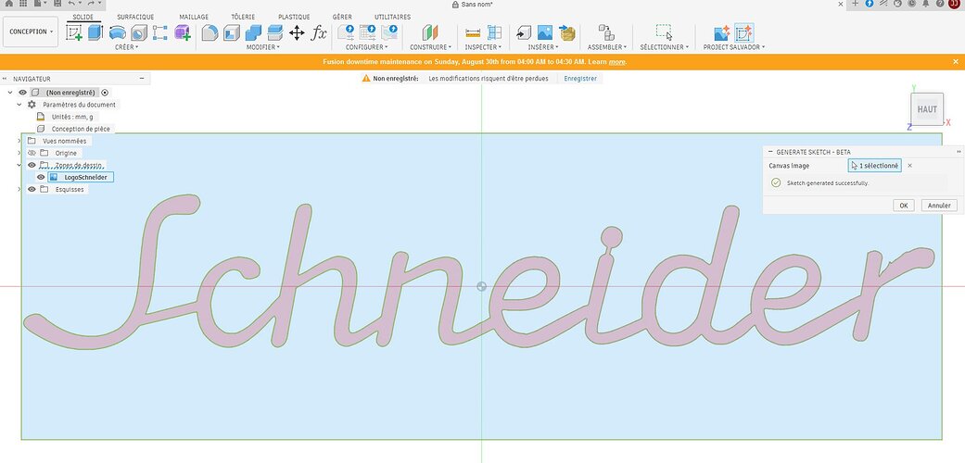The width and height of the screenshot is (965, 463).
Task: Open the Assembler dropdown menu
Action: [x=607, y=47]
